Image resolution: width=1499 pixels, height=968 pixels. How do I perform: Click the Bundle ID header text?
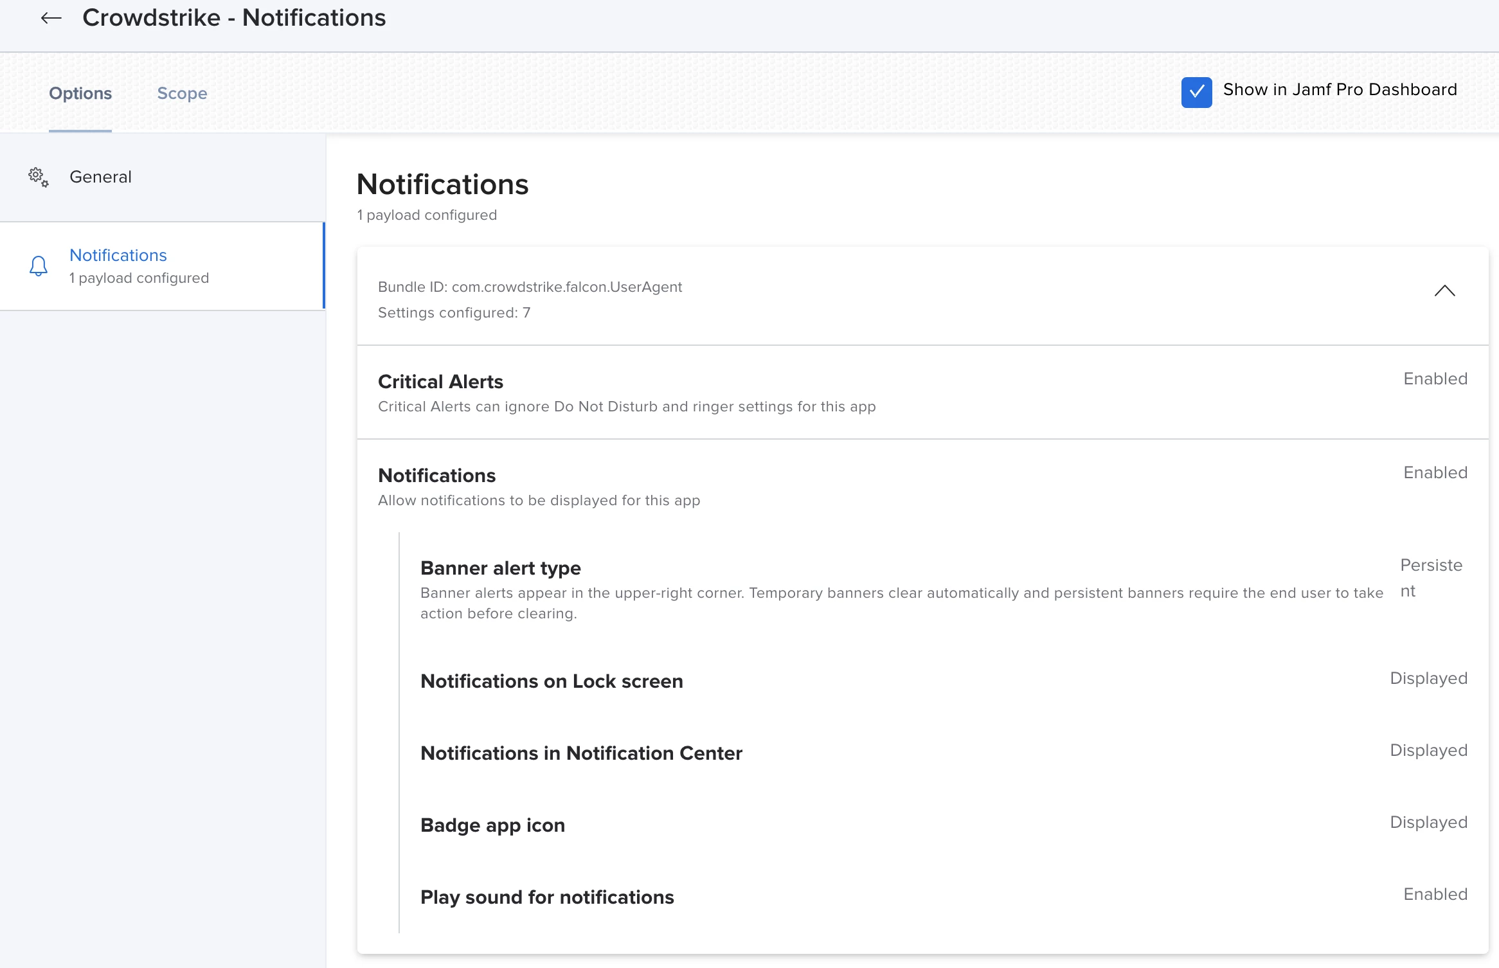[x=530, y=287]
